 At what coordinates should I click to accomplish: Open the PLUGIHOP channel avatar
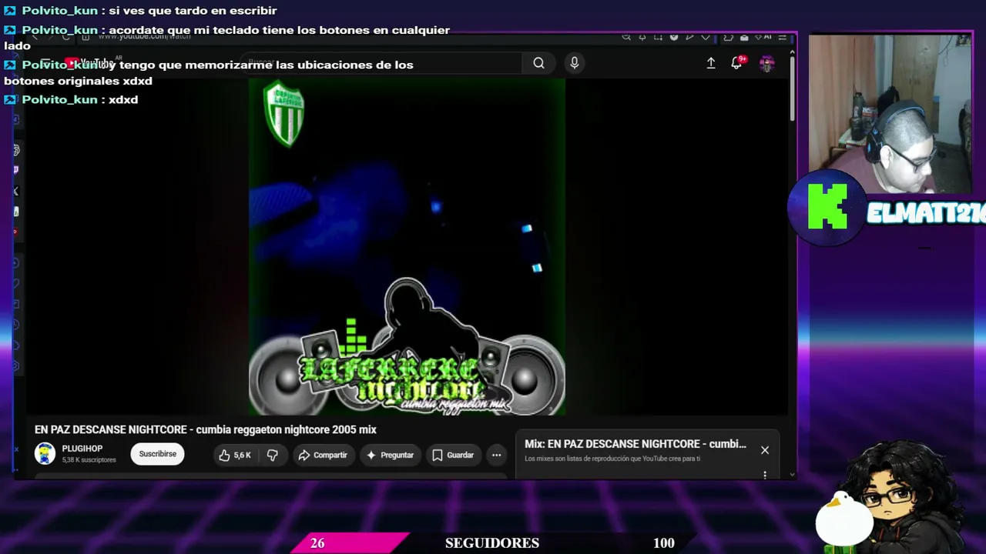[x=45, y=454]
